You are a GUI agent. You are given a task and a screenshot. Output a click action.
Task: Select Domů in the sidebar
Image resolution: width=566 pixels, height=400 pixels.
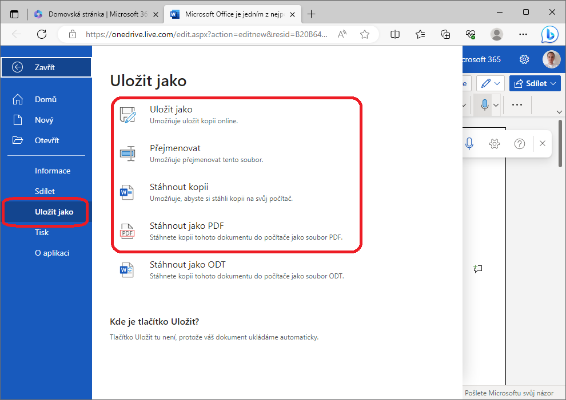click(46, 99)
